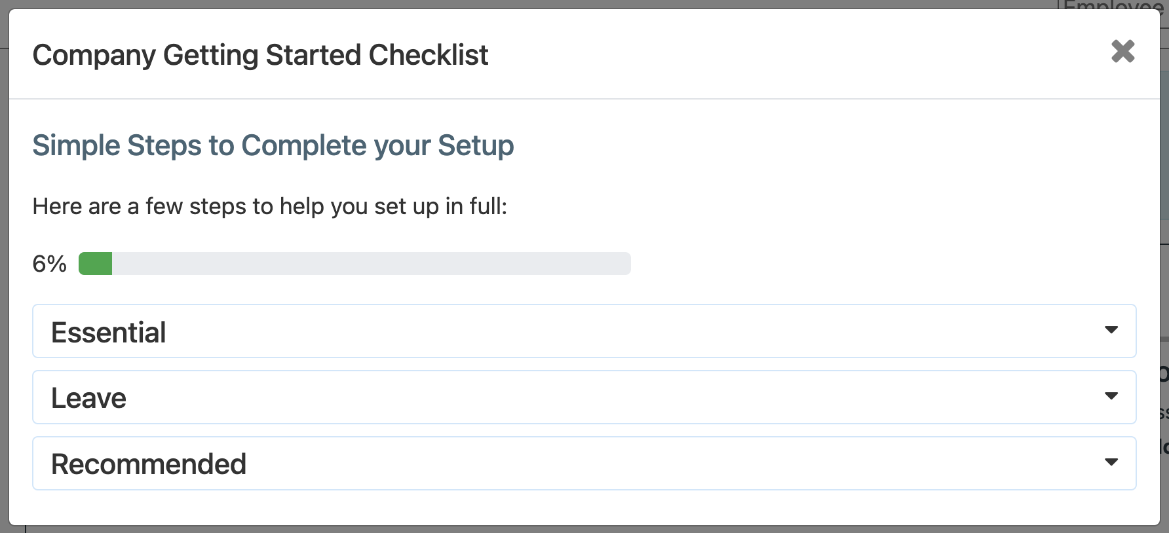Click the Essential section label
Image resolution: width=1169 pixels, height=533 pixels.
pos(109,332)
